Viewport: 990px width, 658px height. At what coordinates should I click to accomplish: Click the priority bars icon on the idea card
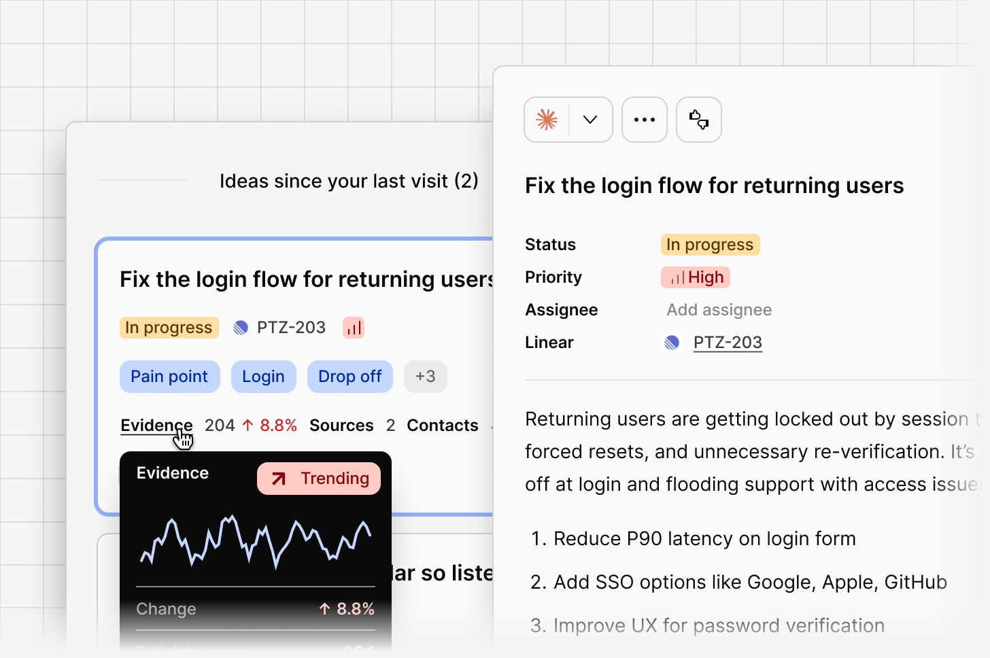point(354,328)
